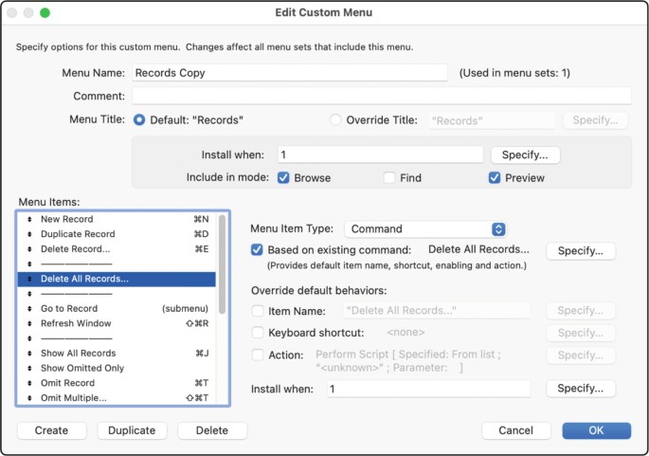This screenshot has height=456, width=649.
Task: Enable the Keyboard shortcut override checkbox
Action: point(258,333)
